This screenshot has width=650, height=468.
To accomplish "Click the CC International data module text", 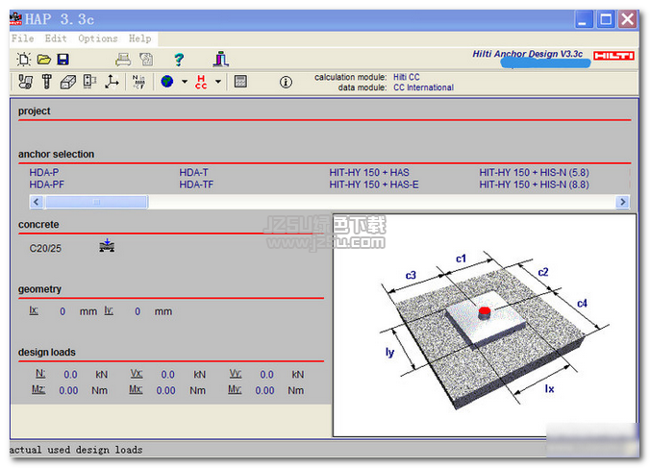I will tap(423, 87).
